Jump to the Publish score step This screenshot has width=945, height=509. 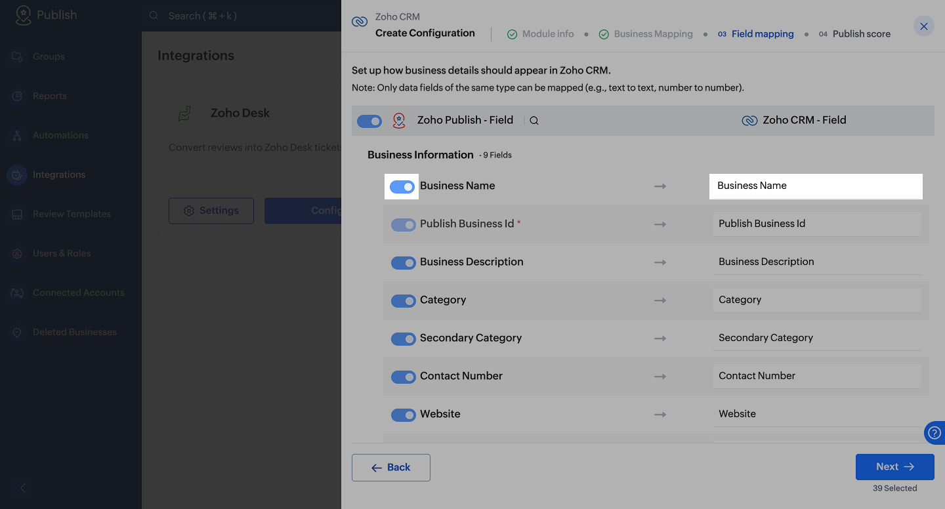pos(861,34)
